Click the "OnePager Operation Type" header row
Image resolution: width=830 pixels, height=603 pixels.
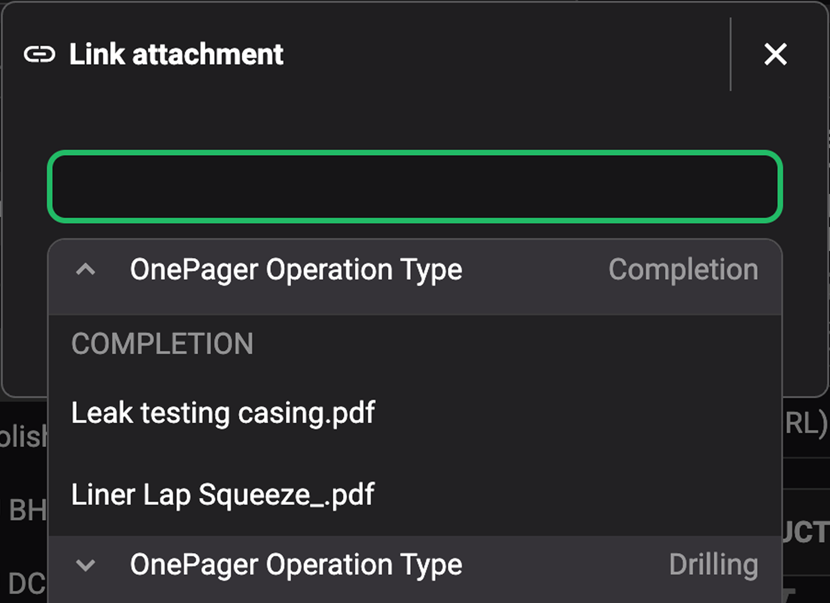click(x=296, y=270)
